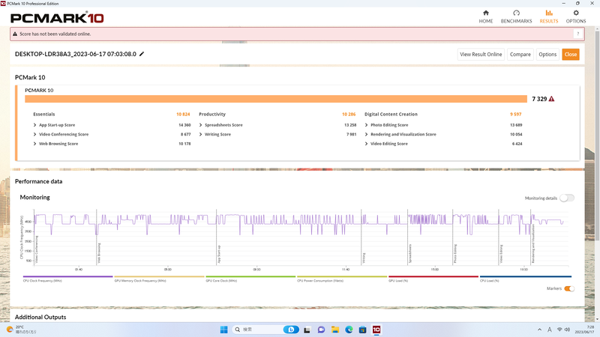Select CPU Power Consumption legend bar

342,276
